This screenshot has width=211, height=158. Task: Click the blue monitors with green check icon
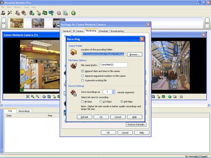(51, 13)
